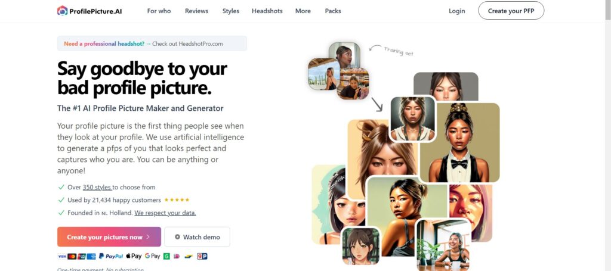The height and width of the screenshot is (271, 611).
Task: Open the Packs navigation item
Action: point(333,11)
